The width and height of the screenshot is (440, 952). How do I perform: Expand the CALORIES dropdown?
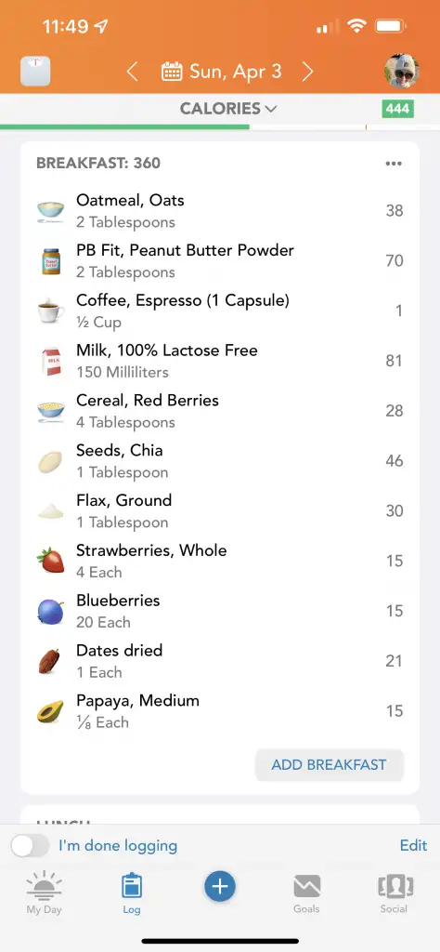click(x=228, y=109)
